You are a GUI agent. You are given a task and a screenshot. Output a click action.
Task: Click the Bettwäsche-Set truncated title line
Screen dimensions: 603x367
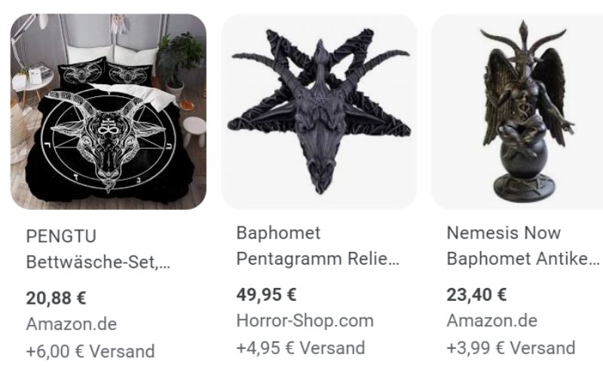(98, 262)
